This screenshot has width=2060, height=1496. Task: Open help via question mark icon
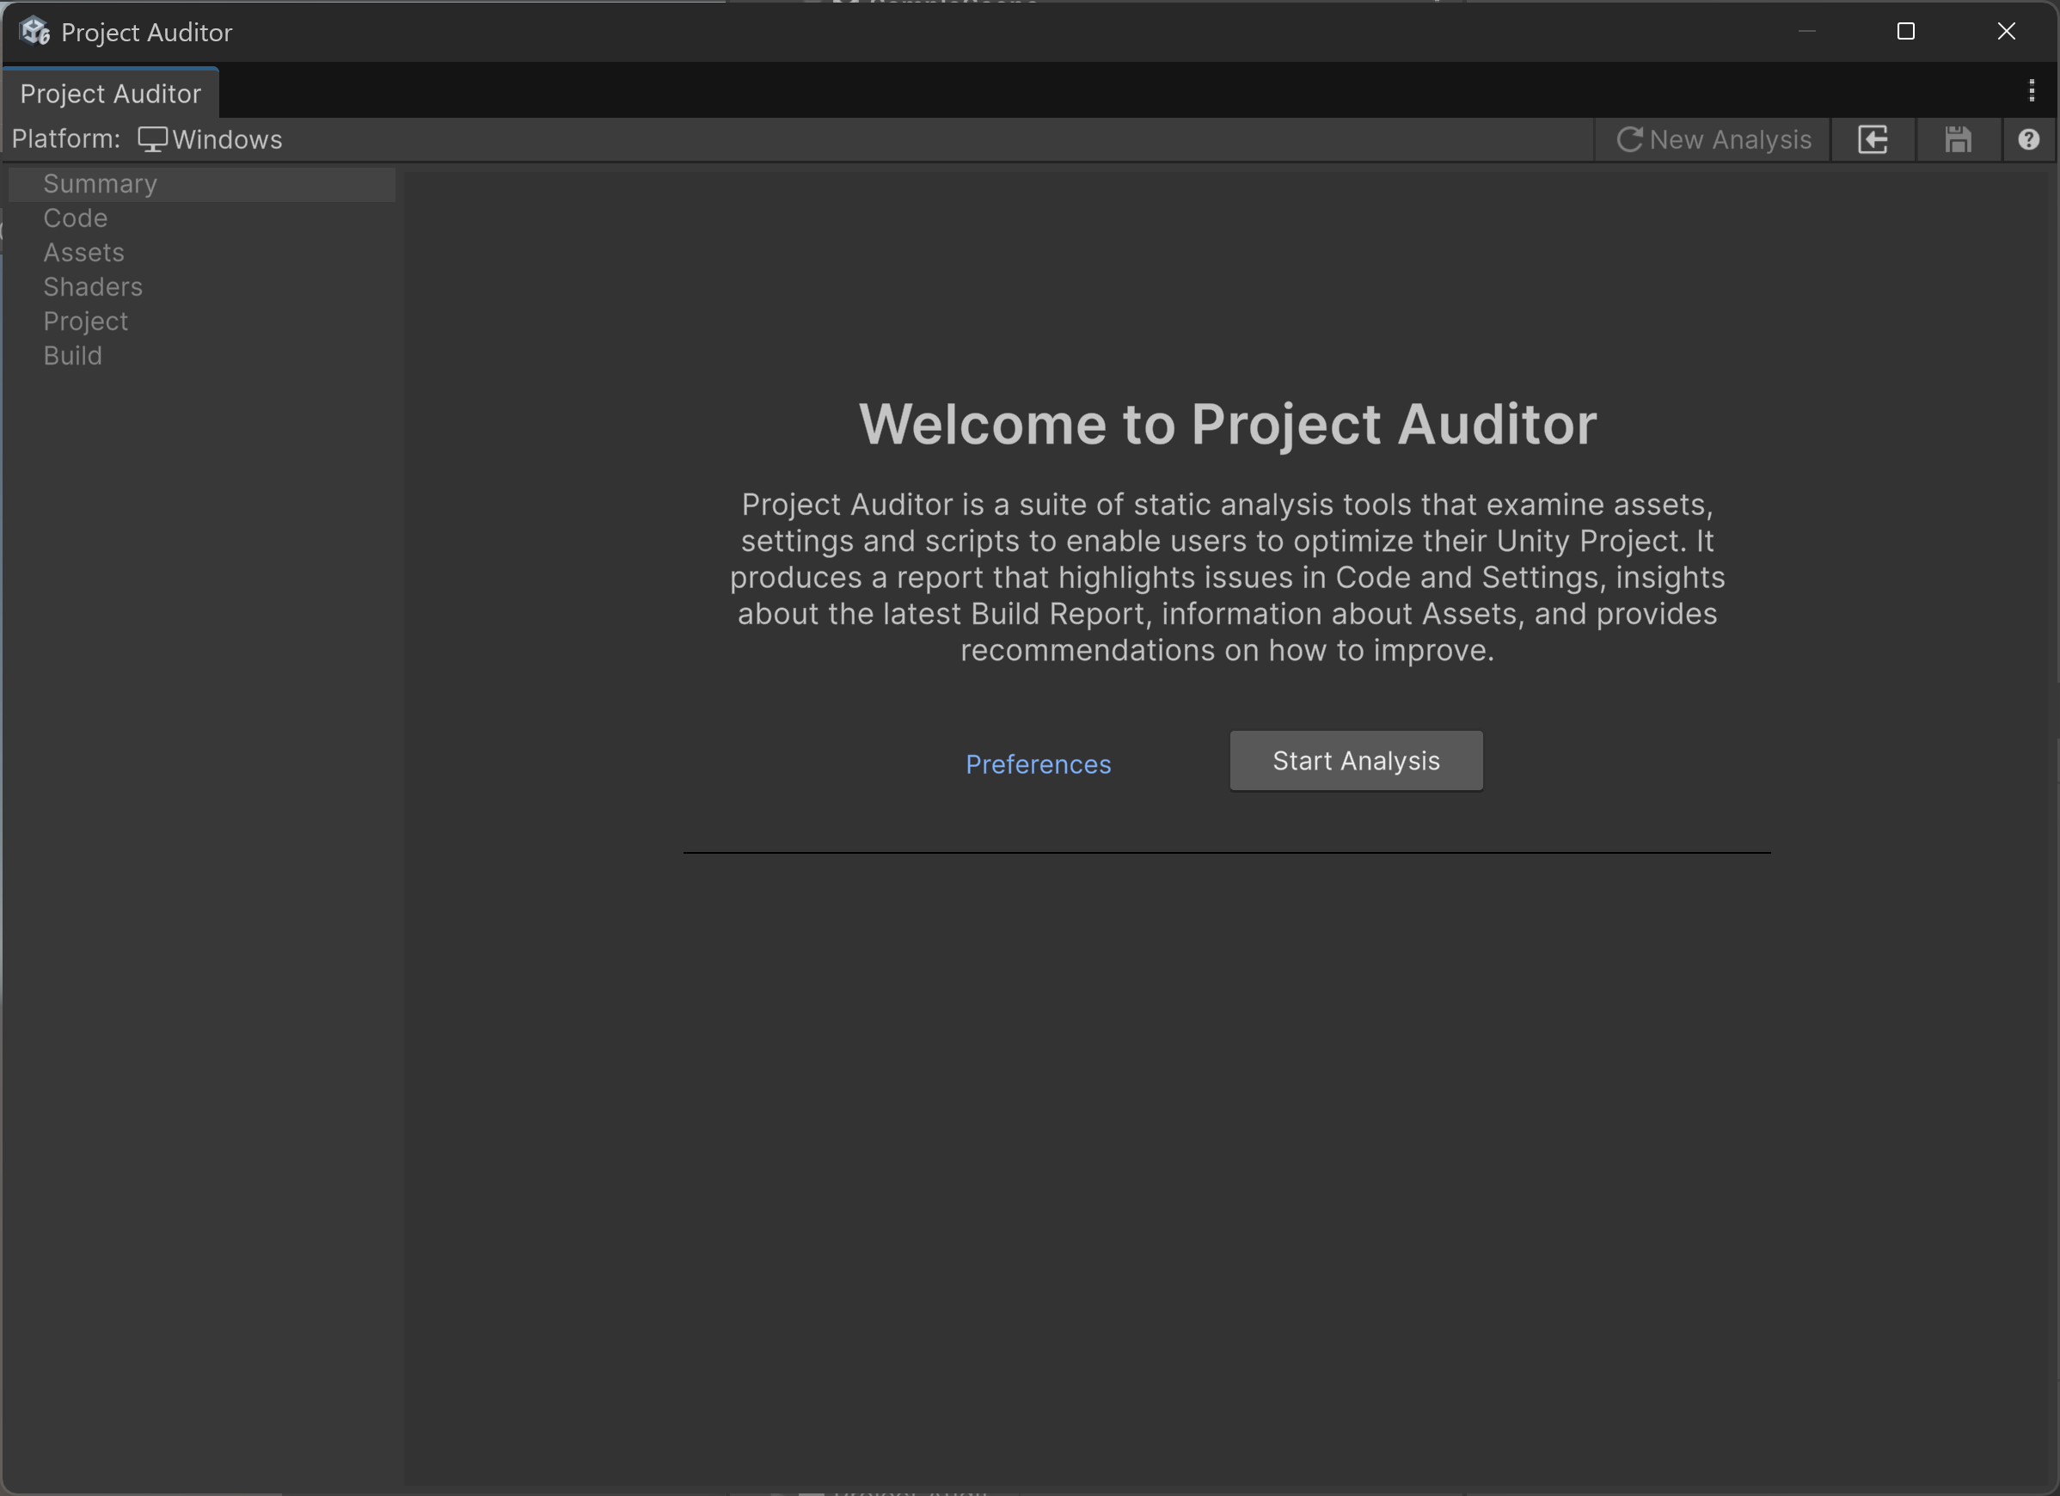(x=2028, y=140)
